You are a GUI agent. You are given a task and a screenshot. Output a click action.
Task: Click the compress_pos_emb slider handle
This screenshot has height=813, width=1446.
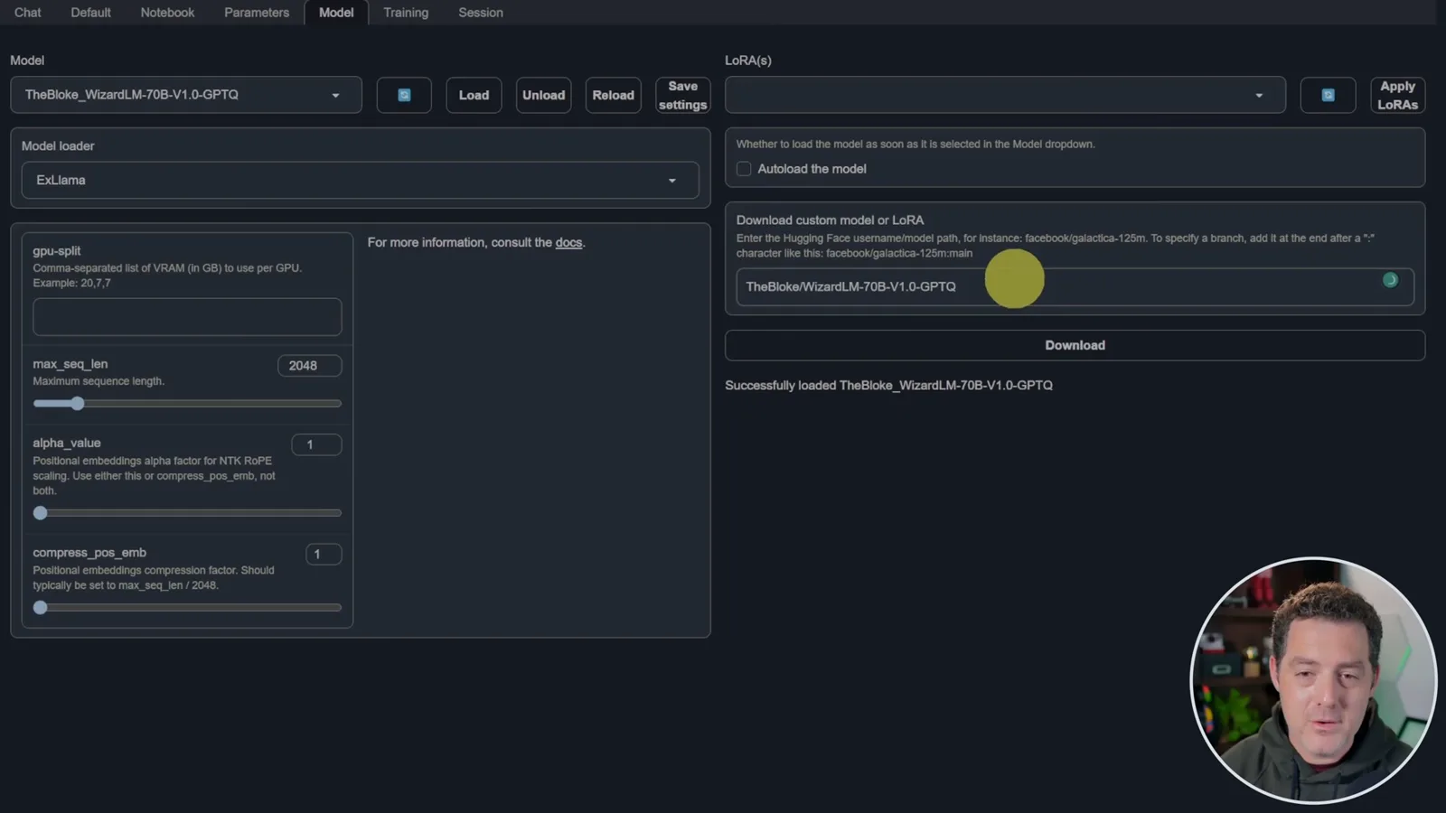click(x=40, y=608)
